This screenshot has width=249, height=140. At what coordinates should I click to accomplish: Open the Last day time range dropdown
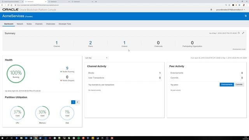(x=96, y=58)
